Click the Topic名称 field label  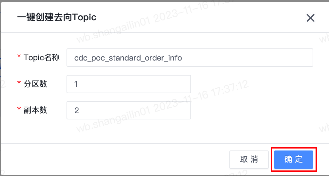[x=42, y=57]
